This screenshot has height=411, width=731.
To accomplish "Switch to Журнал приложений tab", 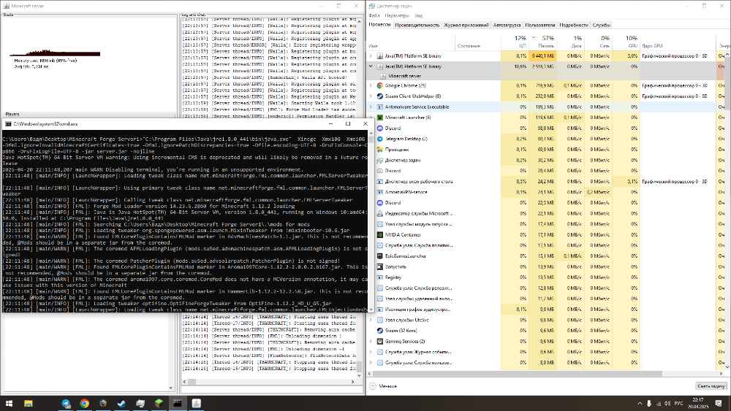I will [466, 25].
